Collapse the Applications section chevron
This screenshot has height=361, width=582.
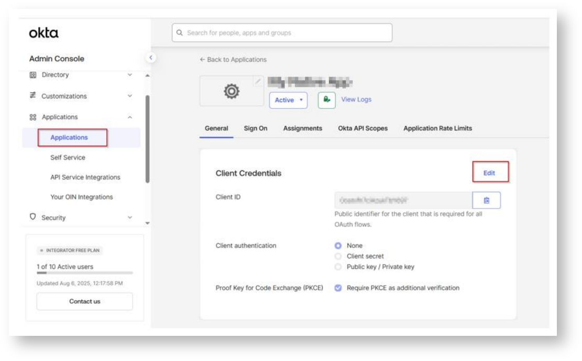point(130,117)
